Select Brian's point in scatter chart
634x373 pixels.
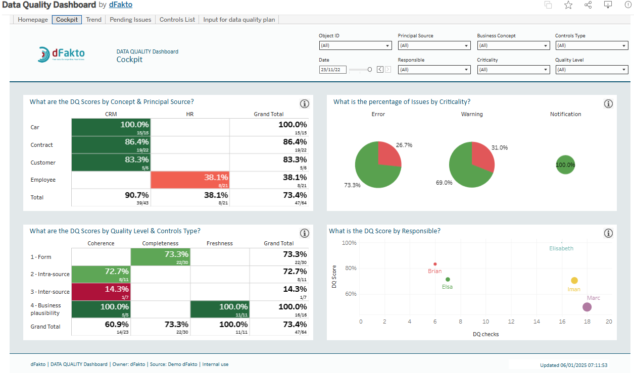(435, 264)
